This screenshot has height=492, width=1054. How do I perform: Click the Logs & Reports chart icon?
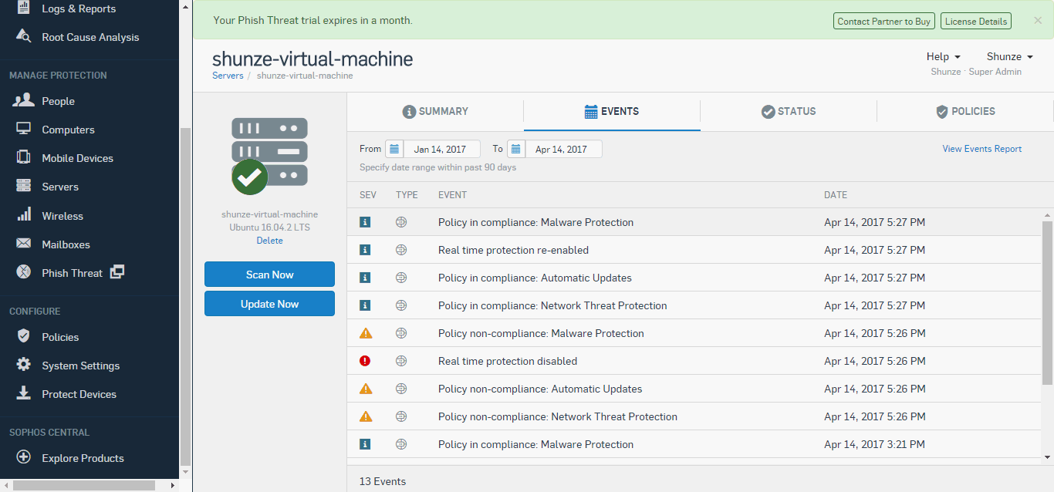point(24,8)
